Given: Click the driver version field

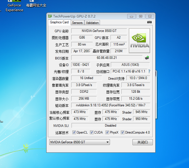Looking at the screenshot, I should pos(111,105).
